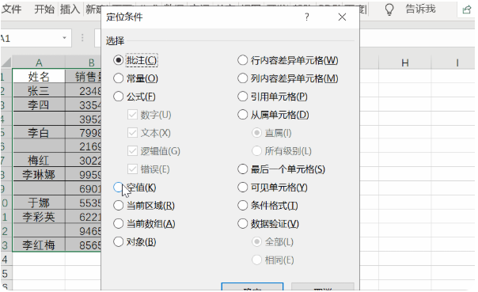Click cell containing 梅红
478x292 pixels.
(x=39, y=161)
